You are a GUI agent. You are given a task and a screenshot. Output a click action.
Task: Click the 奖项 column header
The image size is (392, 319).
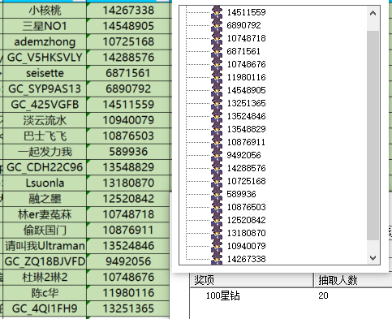pos(252,280)
